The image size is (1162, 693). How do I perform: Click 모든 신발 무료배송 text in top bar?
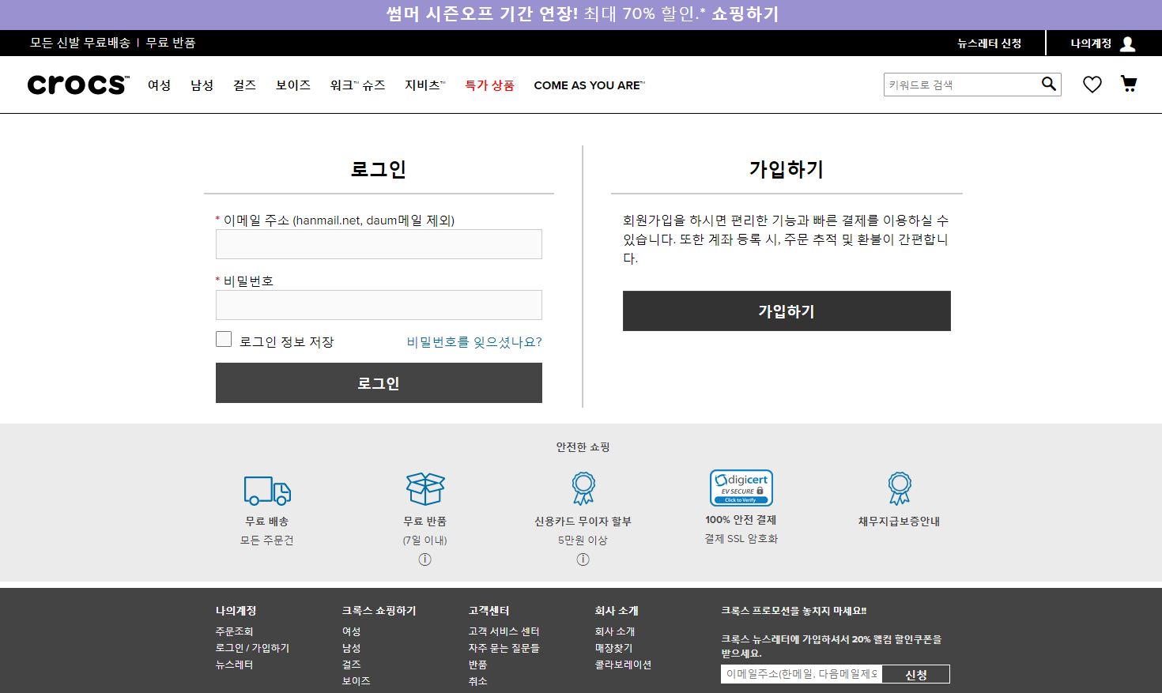click(x=80, y=43)
